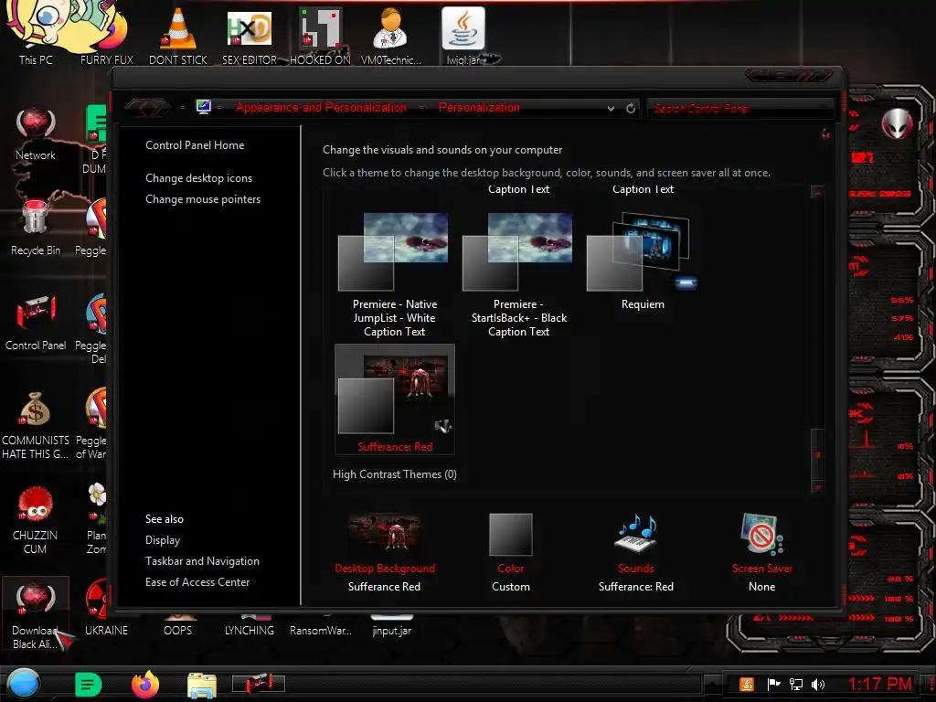Click the Personalization breadcrumb
Screen dimensions: 936x702
479,108
